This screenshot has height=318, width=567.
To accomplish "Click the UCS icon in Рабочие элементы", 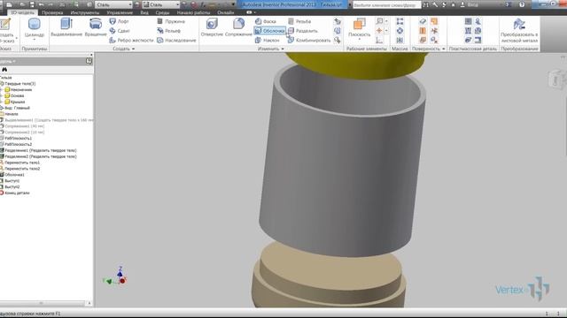I will [x=379, y=40].
